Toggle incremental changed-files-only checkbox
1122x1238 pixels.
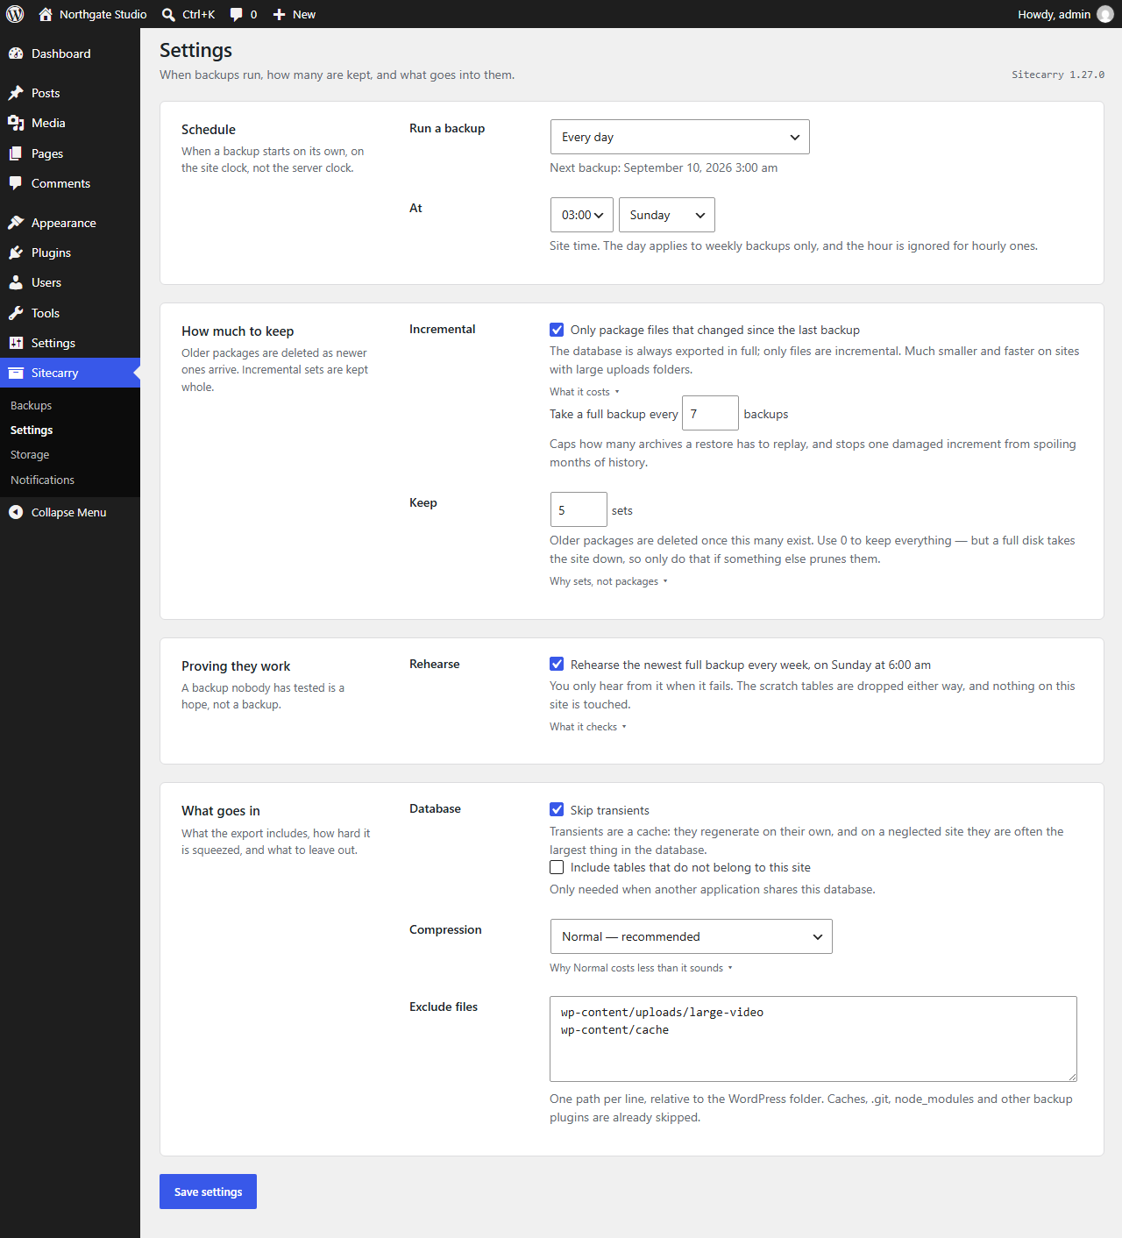tap(557, 330)
